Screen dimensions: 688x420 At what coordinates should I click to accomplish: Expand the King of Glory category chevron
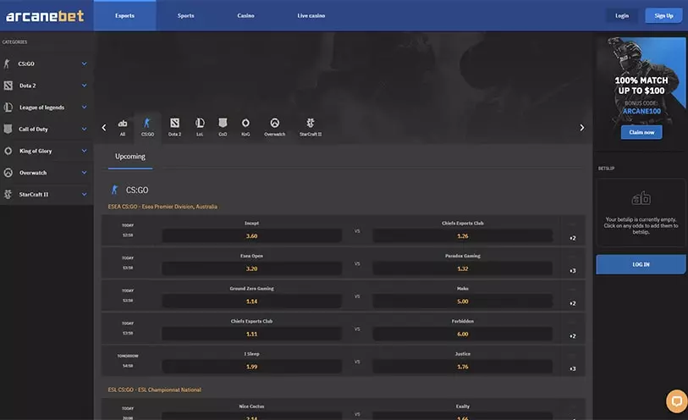85,151
